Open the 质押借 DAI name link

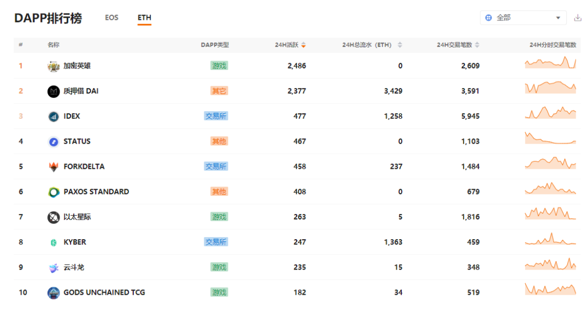tap(80, 91)
